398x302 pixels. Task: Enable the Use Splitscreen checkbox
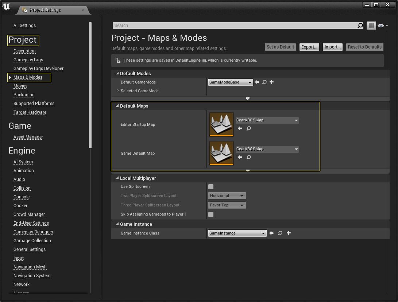click(x=210, y=186)
